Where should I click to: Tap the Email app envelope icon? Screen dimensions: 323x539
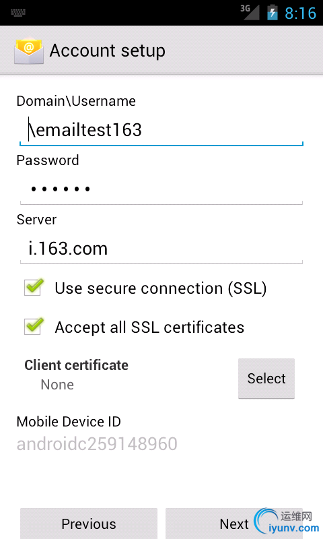(x=29, y=51)
